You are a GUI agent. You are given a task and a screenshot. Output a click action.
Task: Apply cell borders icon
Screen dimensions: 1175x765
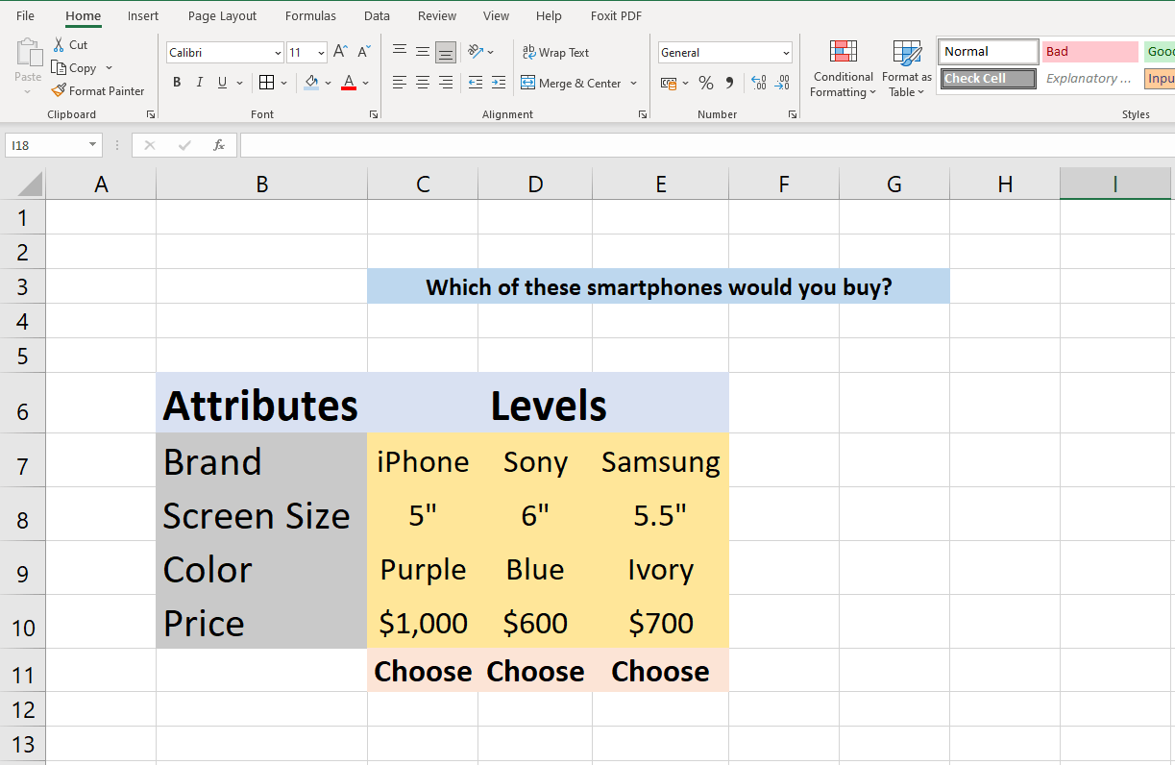tap(267, 83)
